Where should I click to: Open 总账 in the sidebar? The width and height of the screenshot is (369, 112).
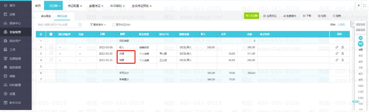click(16, 14)
